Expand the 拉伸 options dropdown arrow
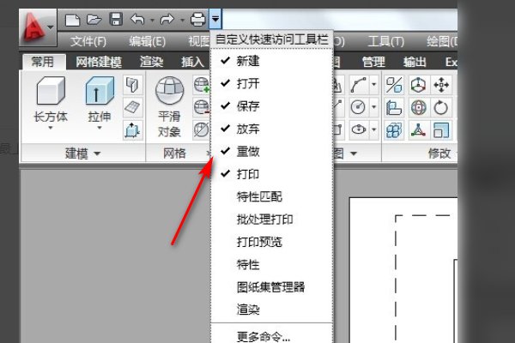This screenshot has width=515, height=343. point(100,128)
